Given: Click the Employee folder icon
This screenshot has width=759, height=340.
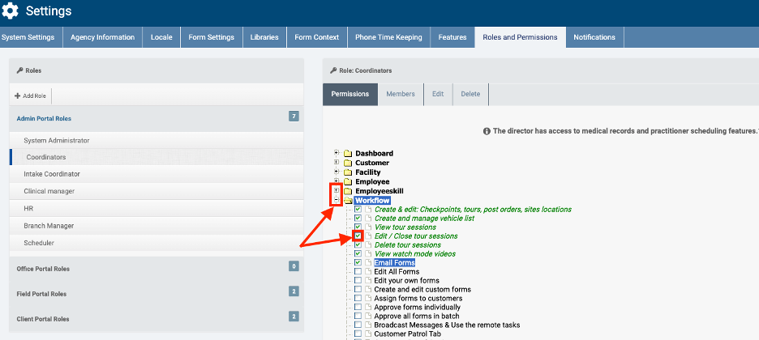Looking at the screenshot, I should pyautogui.click(x=348, y=181).
